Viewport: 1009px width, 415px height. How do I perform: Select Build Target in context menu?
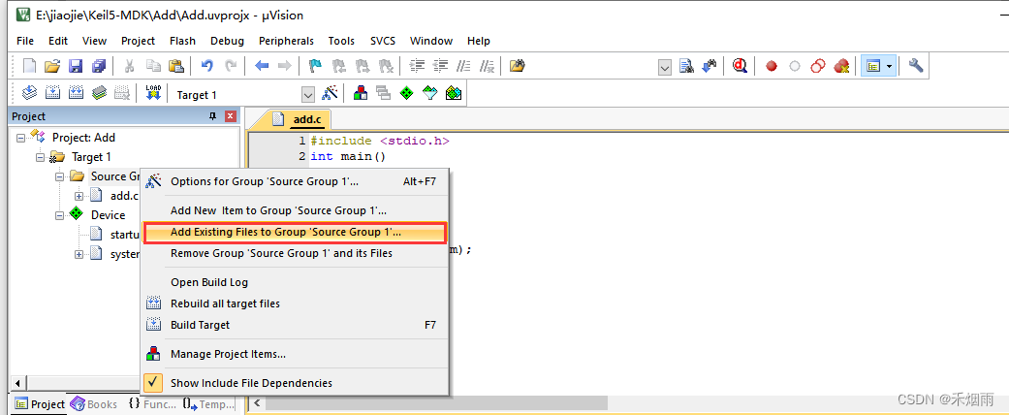coord(295,325)
